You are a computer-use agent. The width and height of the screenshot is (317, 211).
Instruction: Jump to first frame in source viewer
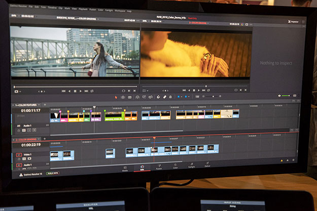(62, 91)
